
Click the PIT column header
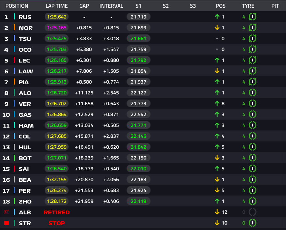275,6
